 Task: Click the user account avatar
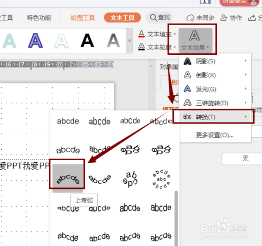pyautogui.click(x=254, y=2)
